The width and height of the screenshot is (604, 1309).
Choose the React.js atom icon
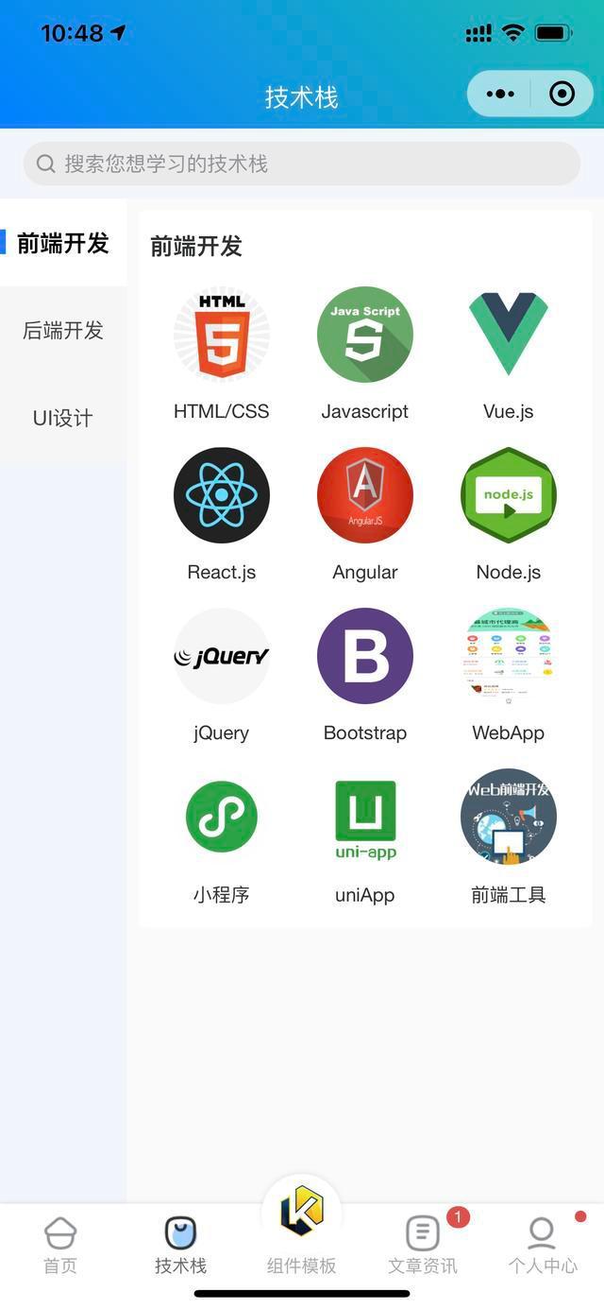click(222, 495)
